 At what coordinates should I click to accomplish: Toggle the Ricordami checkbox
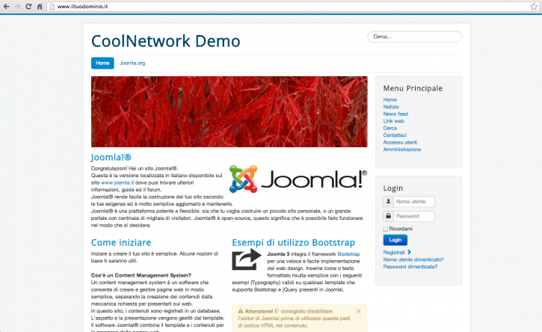pyautogui.click(x=386, y=229)
